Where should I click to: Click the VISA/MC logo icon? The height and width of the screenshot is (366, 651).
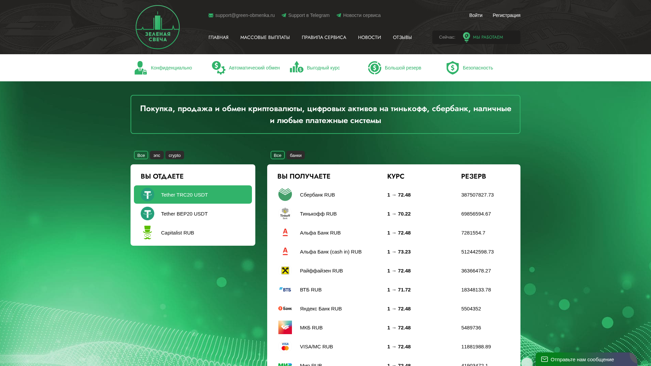(x=285, y=346)
